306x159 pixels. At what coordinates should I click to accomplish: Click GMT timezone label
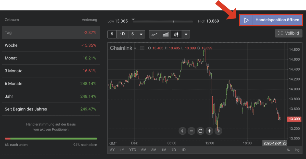coord(113,143)
